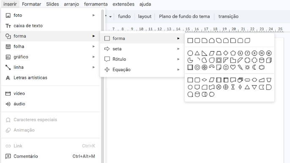This screenshot has width=290, height=163.
Task: Choose the diagonal stripe shape
Action: [240, 60]
